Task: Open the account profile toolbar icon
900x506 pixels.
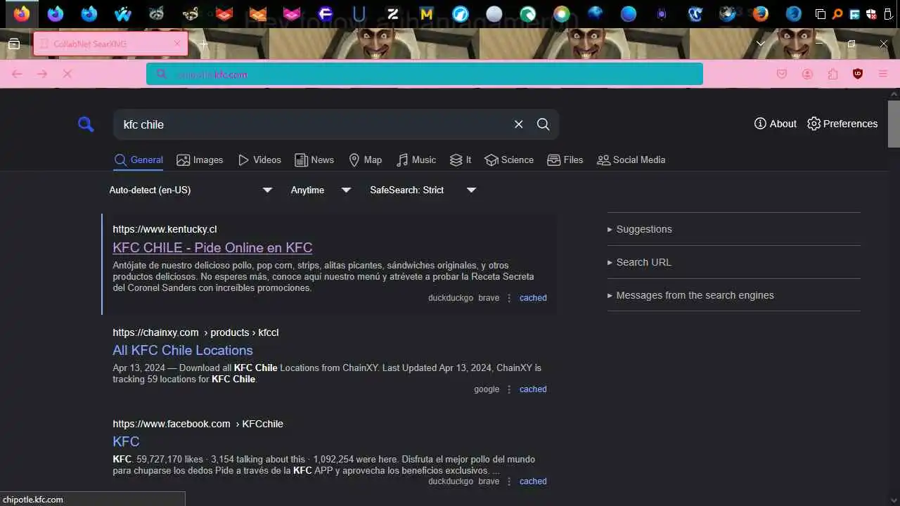Action: tap(807, 74)
